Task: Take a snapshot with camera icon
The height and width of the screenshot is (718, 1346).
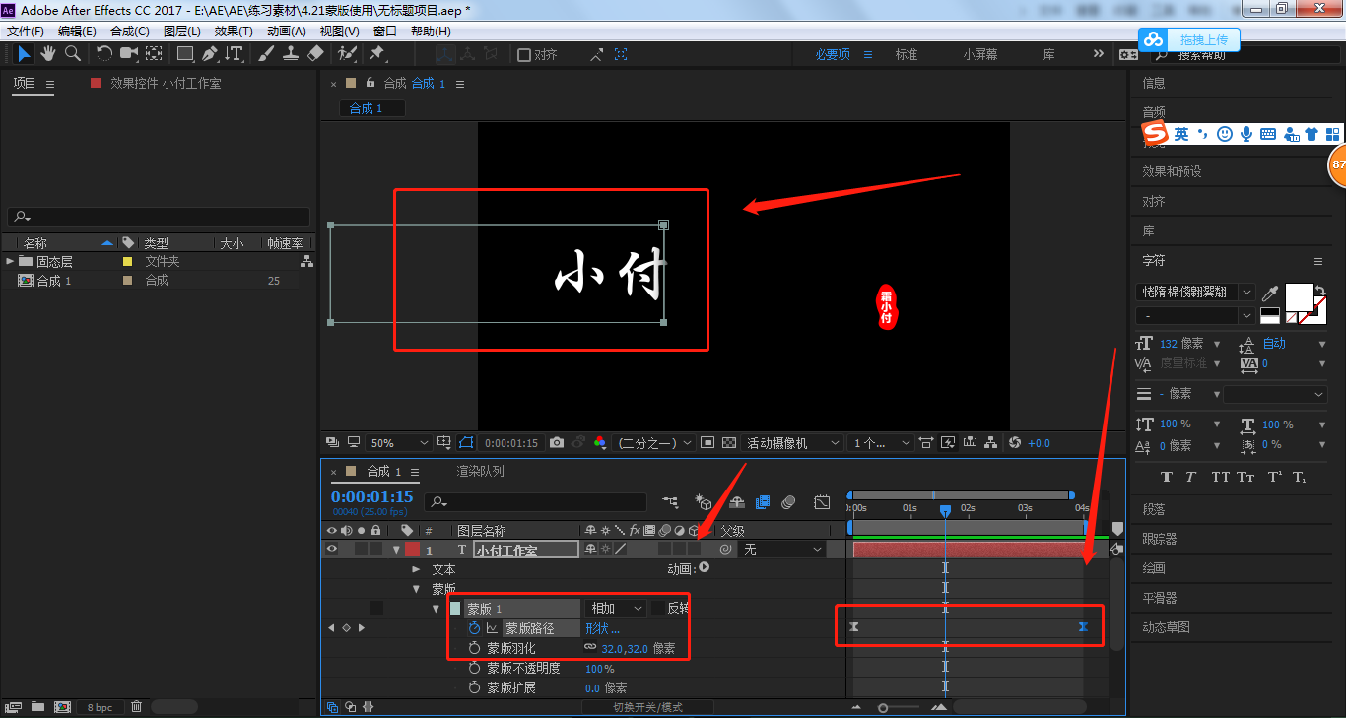Action: click(557, 443)
